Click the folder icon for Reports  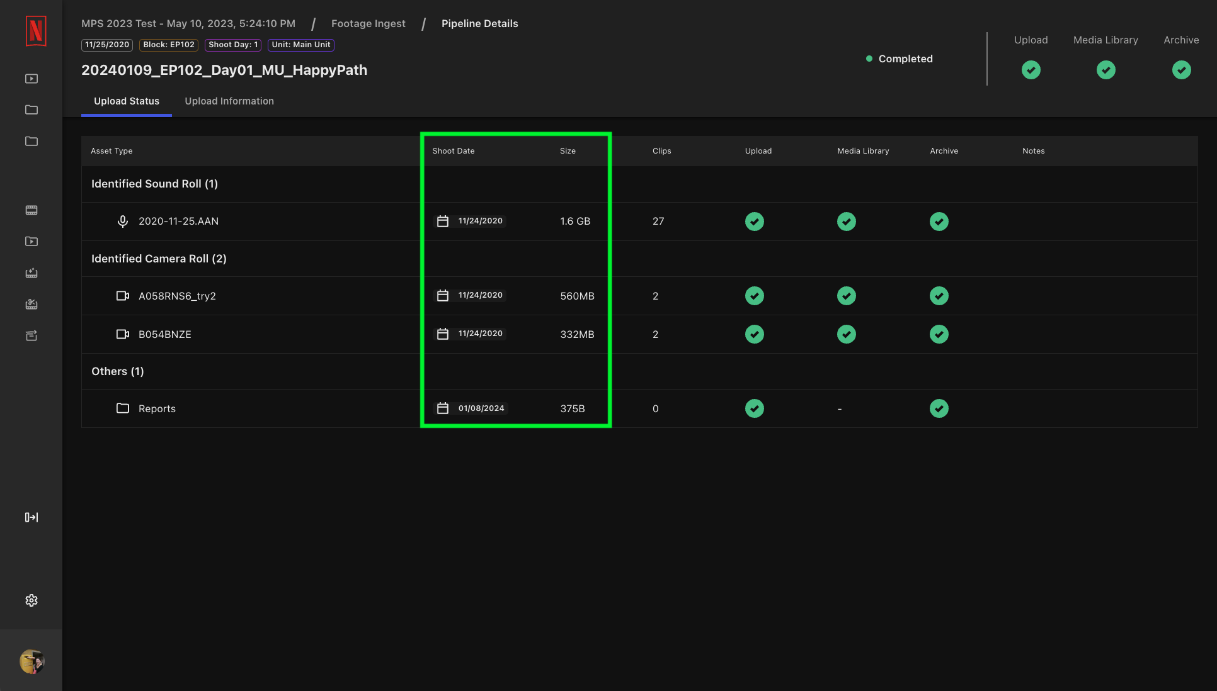click(122, 408)
